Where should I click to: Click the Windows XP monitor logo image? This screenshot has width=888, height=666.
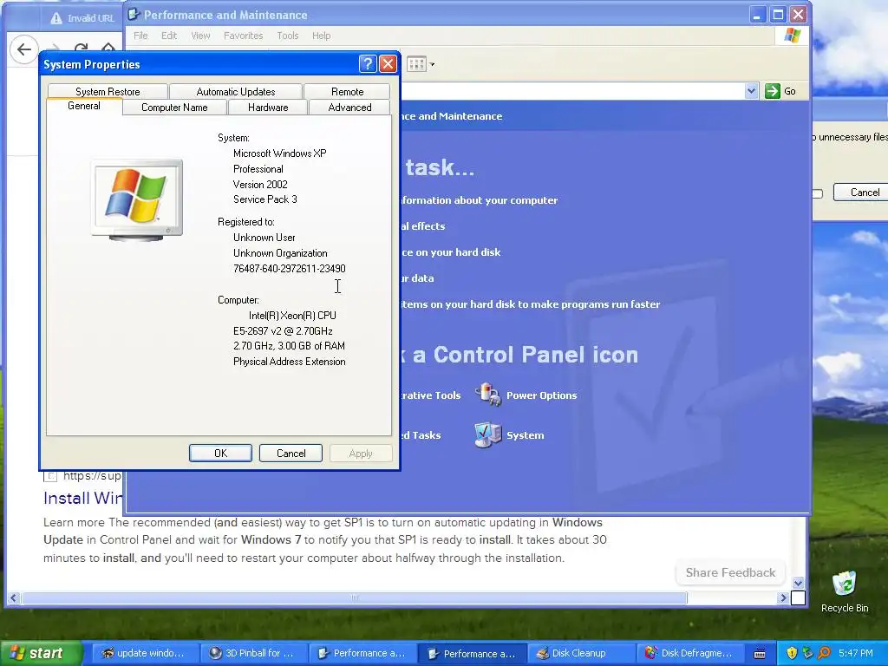pyautogui.click(x=137, y=200)
